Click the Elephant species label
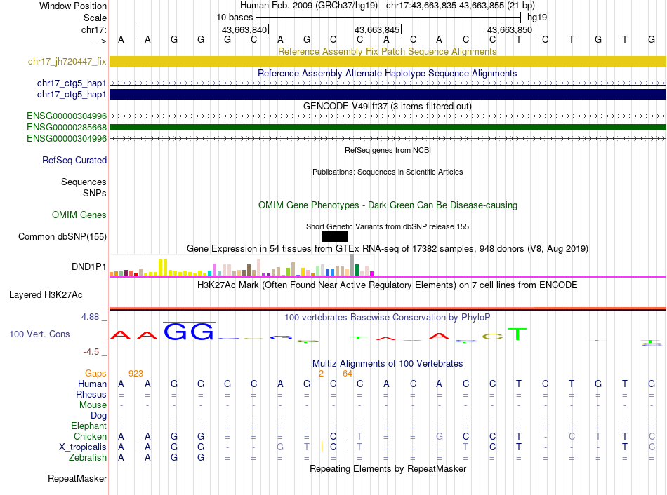This screenshot has height=495, width=667. pos(88,426)
